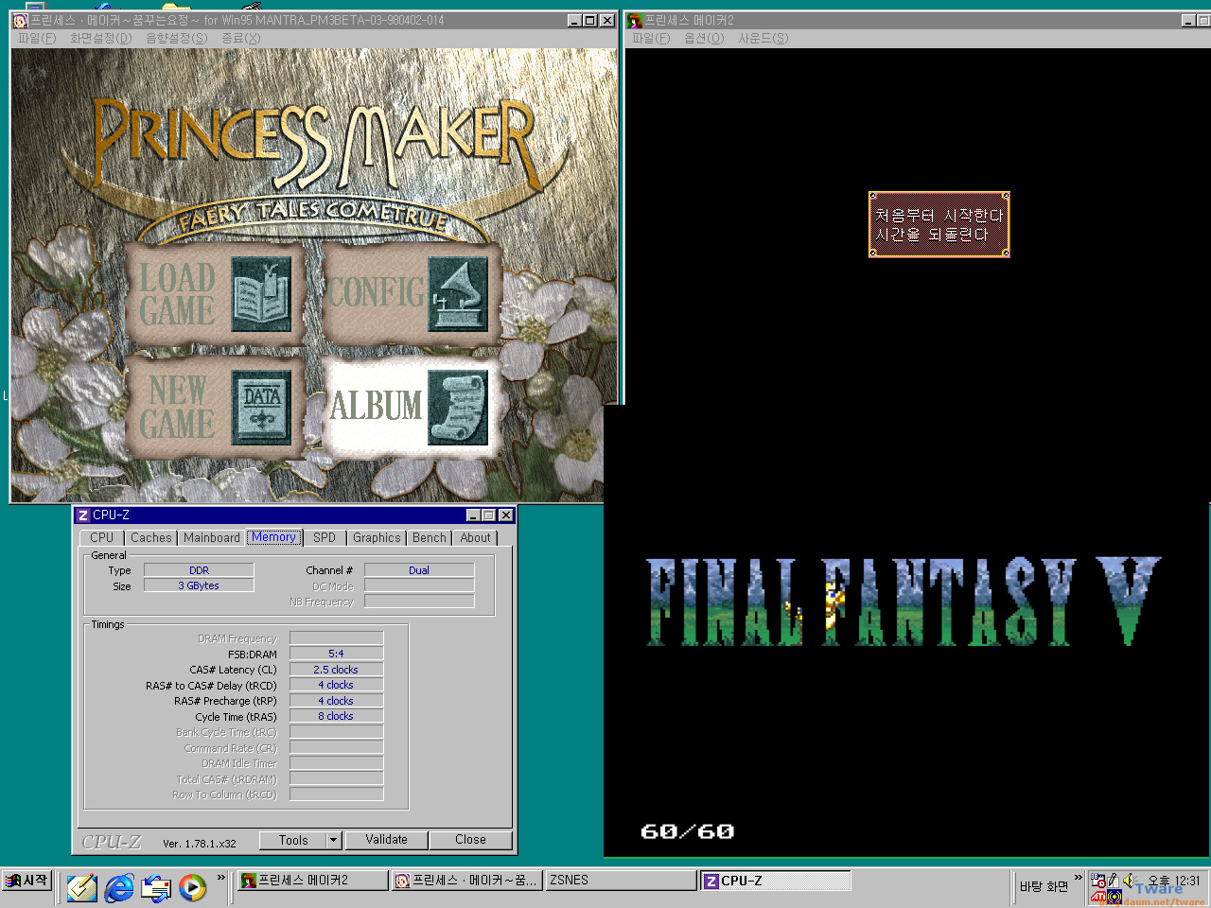
Task: Click Princess Maker 2 window title icon
Action: click(x=635, y=20)
